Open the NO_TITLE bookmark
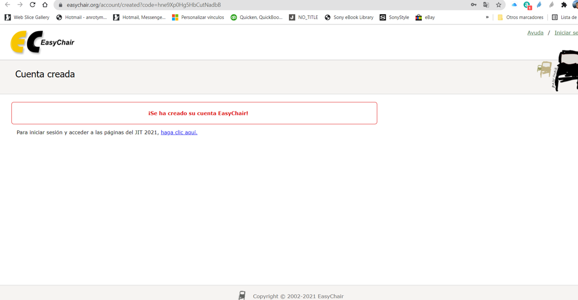578x300 pixels. pos(303,17)
